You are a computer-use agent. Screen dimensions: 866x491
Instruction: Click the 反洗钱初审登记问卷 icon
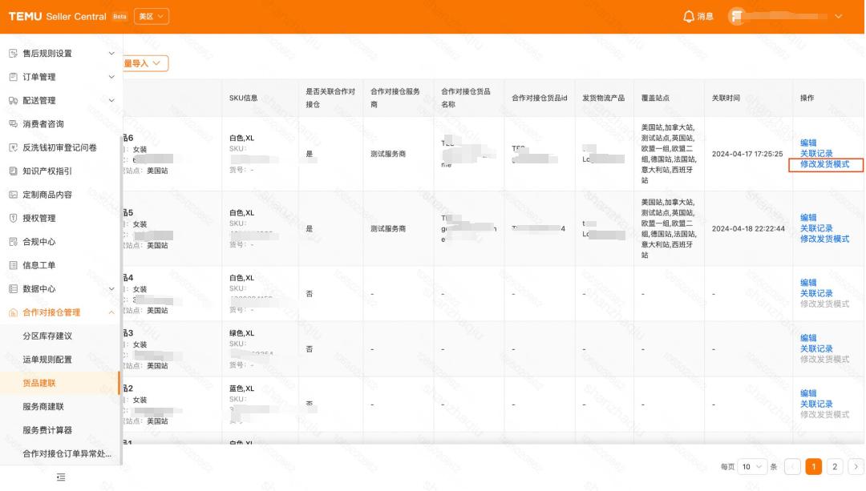tap(14, 147)
